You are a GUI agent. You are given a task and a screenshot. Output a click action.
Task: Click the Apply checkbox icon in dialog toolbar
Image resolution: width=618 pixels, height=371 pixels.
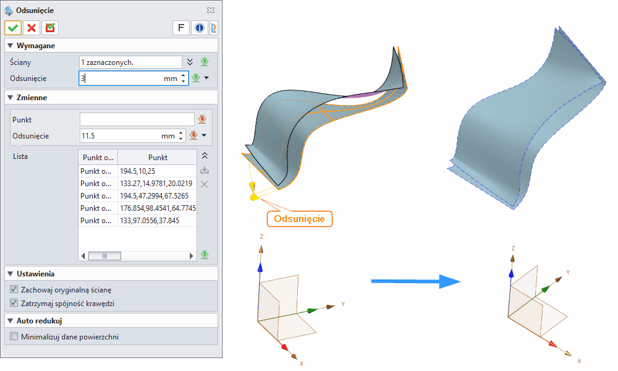click(49, 27)
